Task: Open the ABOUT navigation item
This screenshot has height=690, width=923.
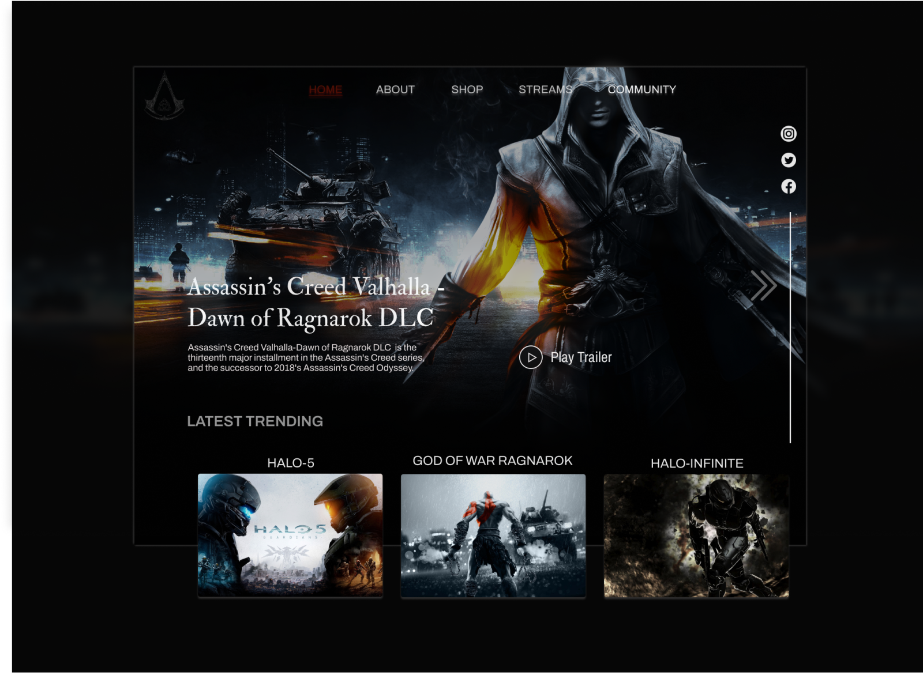Action: tap(395, 89)
